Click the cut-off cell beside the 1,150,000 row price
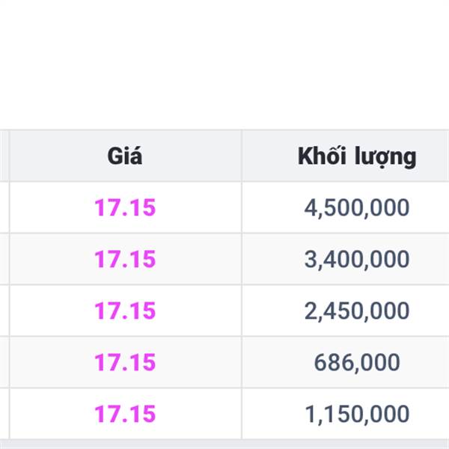 [x=4, y=414]
